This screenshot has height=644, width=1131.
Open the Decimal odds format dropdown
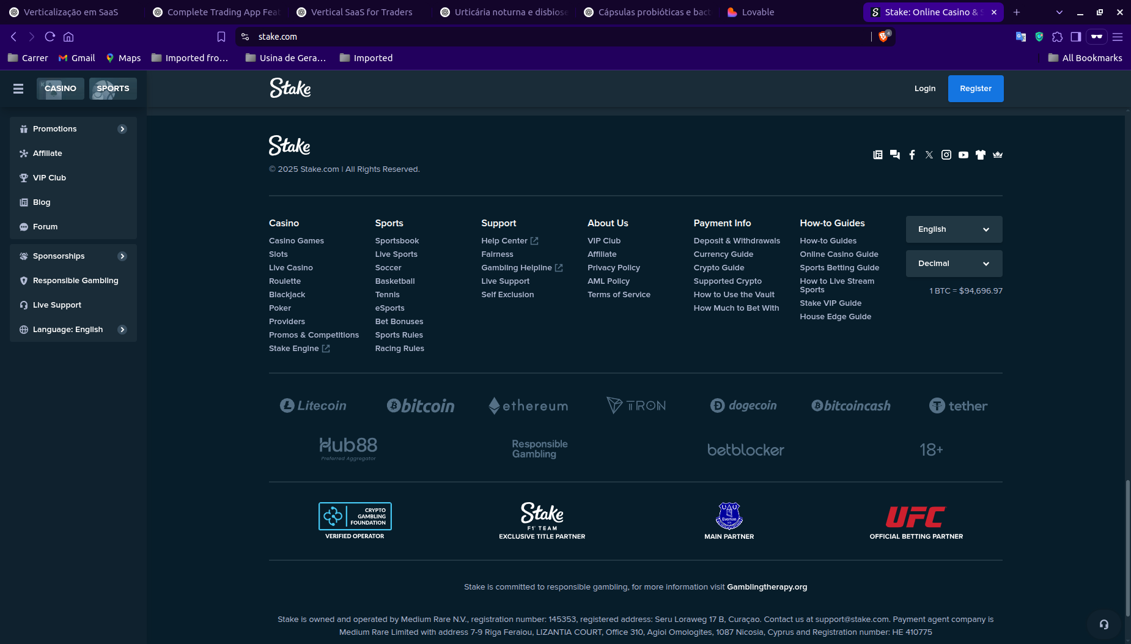[954, 264]
